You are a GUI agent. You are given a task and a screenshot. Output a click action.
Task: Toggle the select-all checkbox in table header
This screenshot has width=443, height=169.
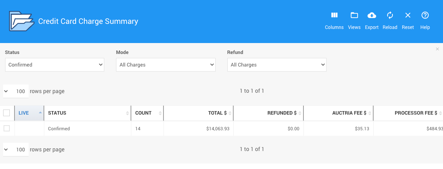coord(7,113)
